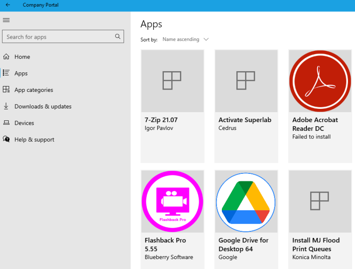Open Help & support

[x=34, y=139]
